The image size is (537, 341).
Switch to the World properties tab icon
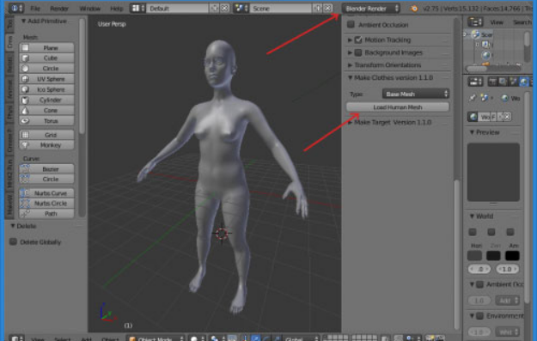[523, 82]
